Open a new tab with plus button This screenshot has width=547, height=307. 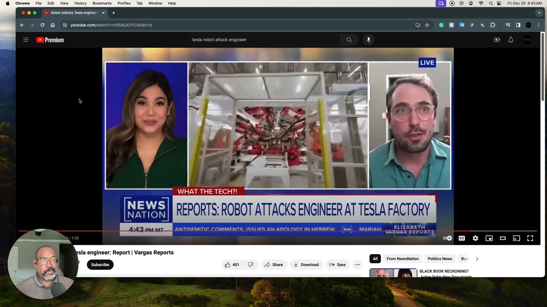tap(113, 13)
